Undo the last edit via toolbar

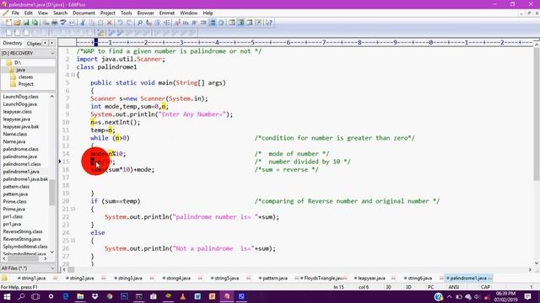(120, 23)
